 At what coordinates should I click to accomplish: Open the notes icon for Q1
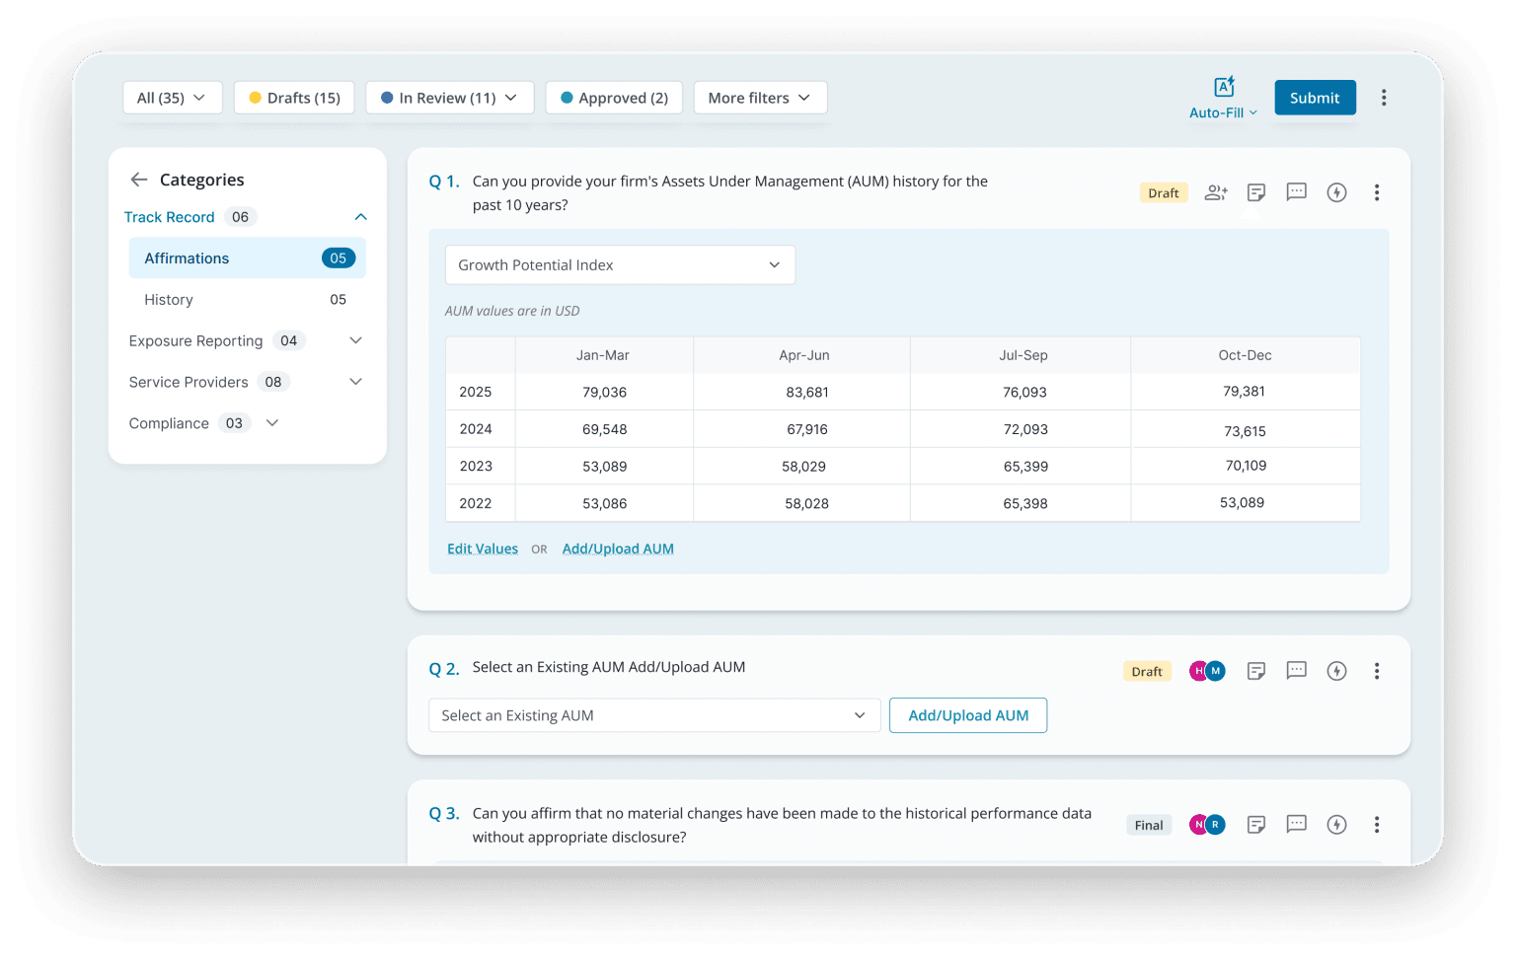tap(1256, 193)
